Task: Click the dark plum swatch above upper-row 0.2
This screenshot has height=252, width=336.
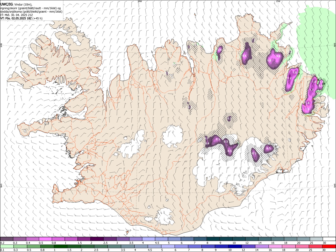Action: 7,239
